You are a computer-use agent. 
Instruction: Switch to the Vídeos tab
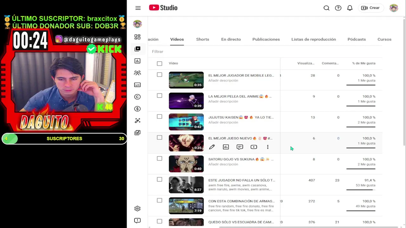point(177,39)
